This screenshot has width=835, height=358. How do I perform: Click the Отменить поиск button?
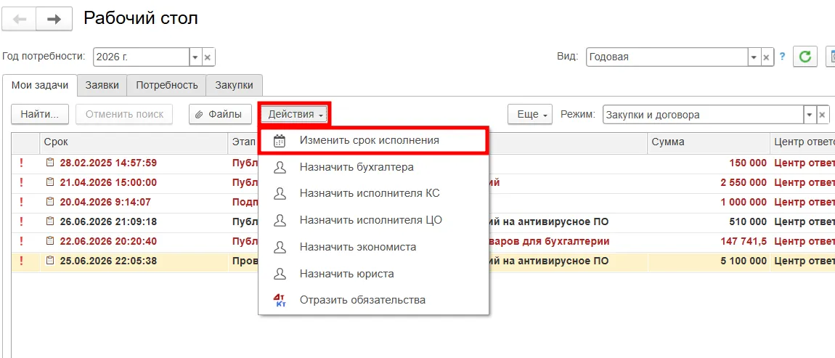(x=124, y=115)
